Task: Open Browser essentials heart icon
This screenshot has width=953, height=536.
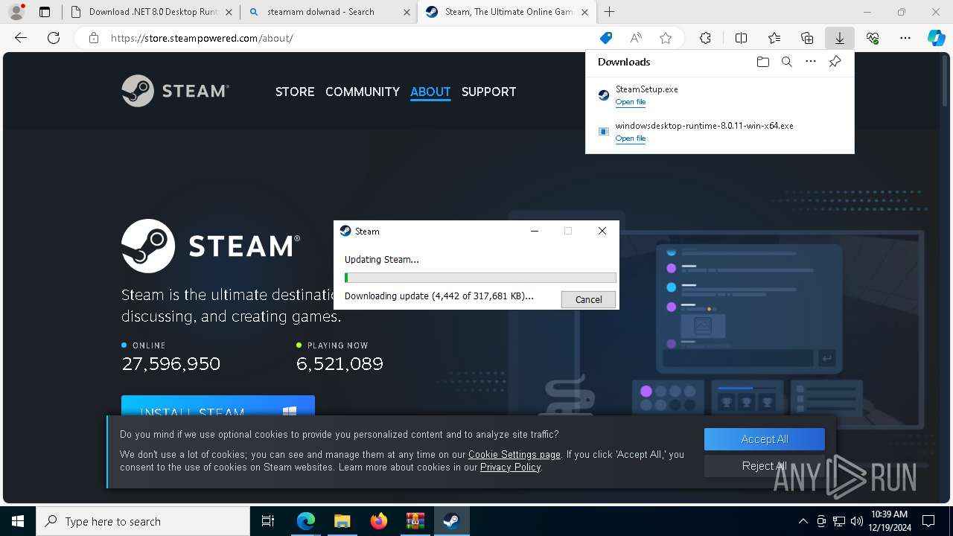Action: [873, 38]
